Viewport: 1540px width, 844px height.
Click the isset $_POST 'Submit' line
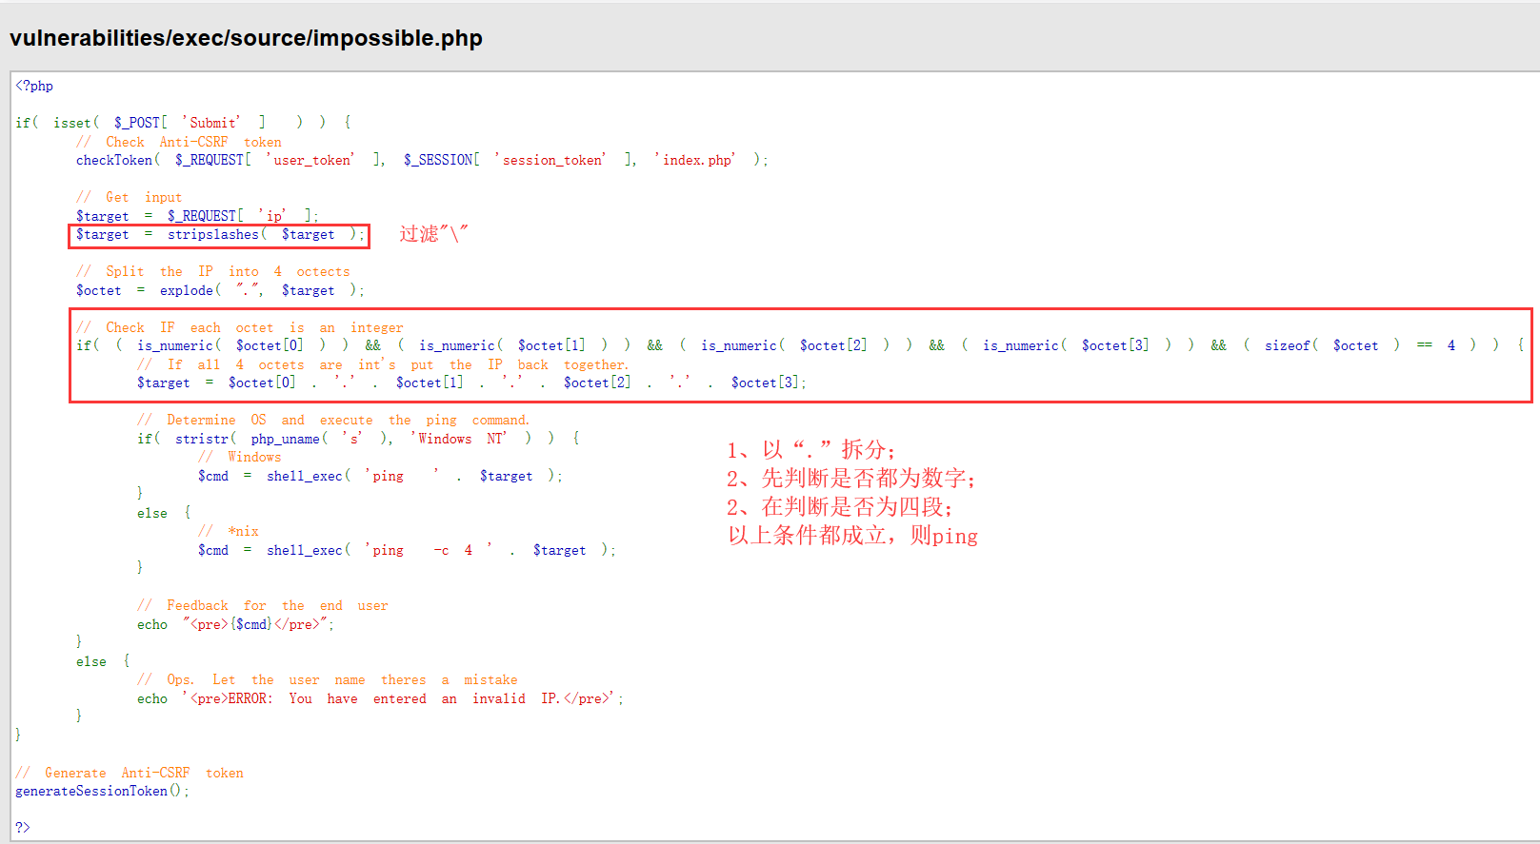(184, 123)
